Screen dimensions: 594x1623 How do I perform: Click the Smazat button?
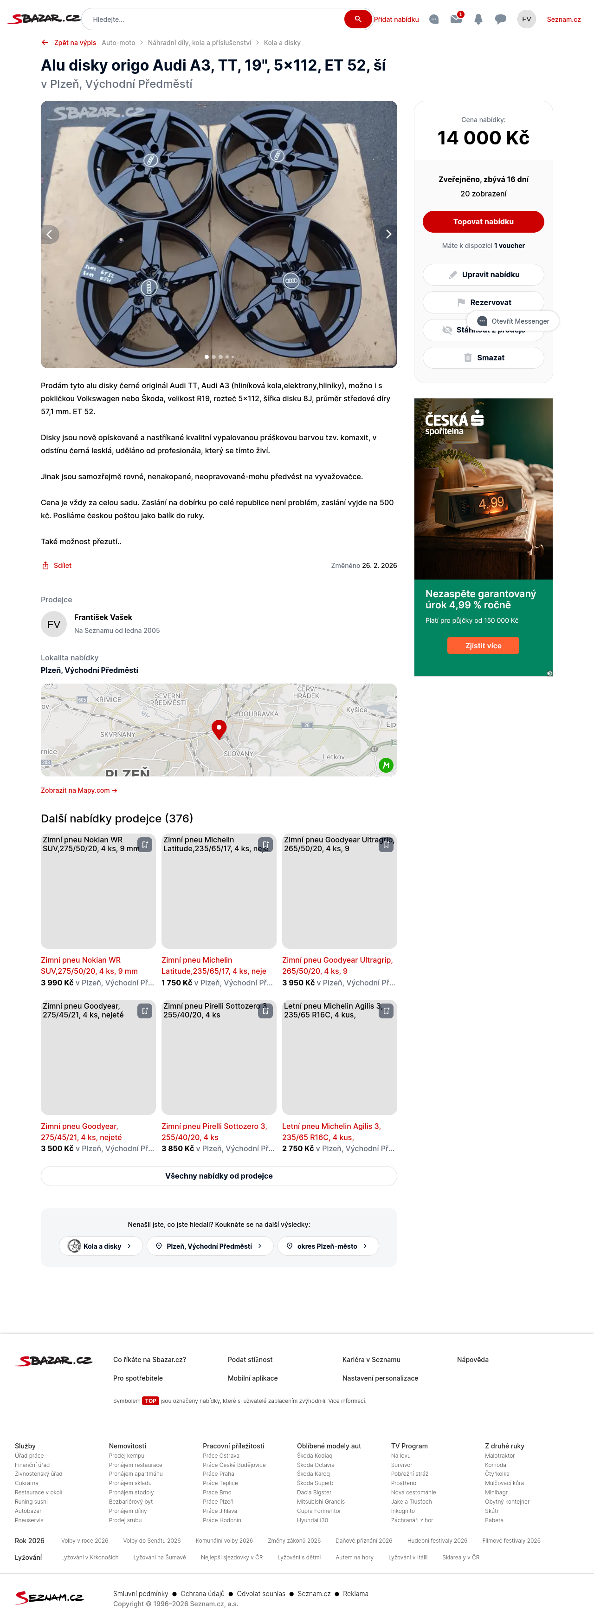(x=483, y=358)
